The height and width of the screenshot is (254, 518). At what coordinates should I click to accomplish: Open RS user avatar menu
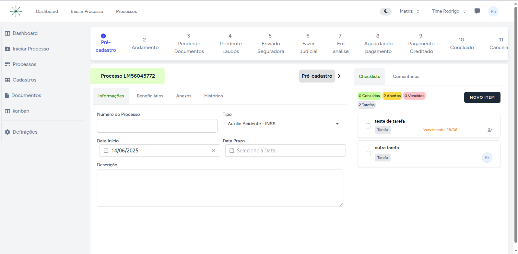(x=493, y=11)
